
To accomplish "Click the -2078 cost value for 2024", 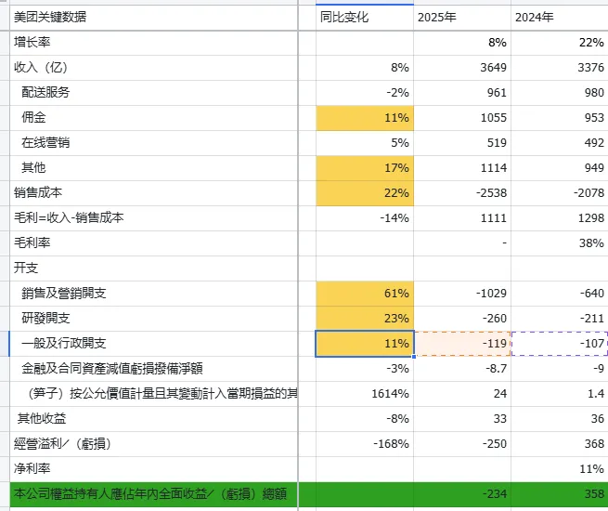I will point(560,193).
